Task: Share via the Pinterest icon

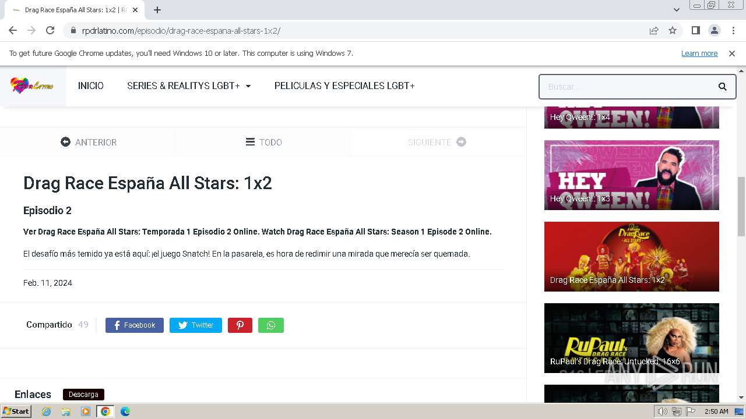Action: click(x=240, y=325)
